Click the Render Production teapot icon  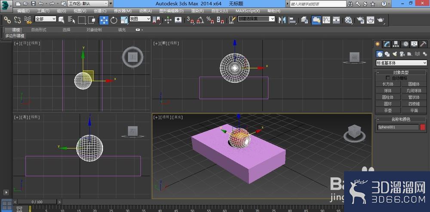tap(381, 20)
